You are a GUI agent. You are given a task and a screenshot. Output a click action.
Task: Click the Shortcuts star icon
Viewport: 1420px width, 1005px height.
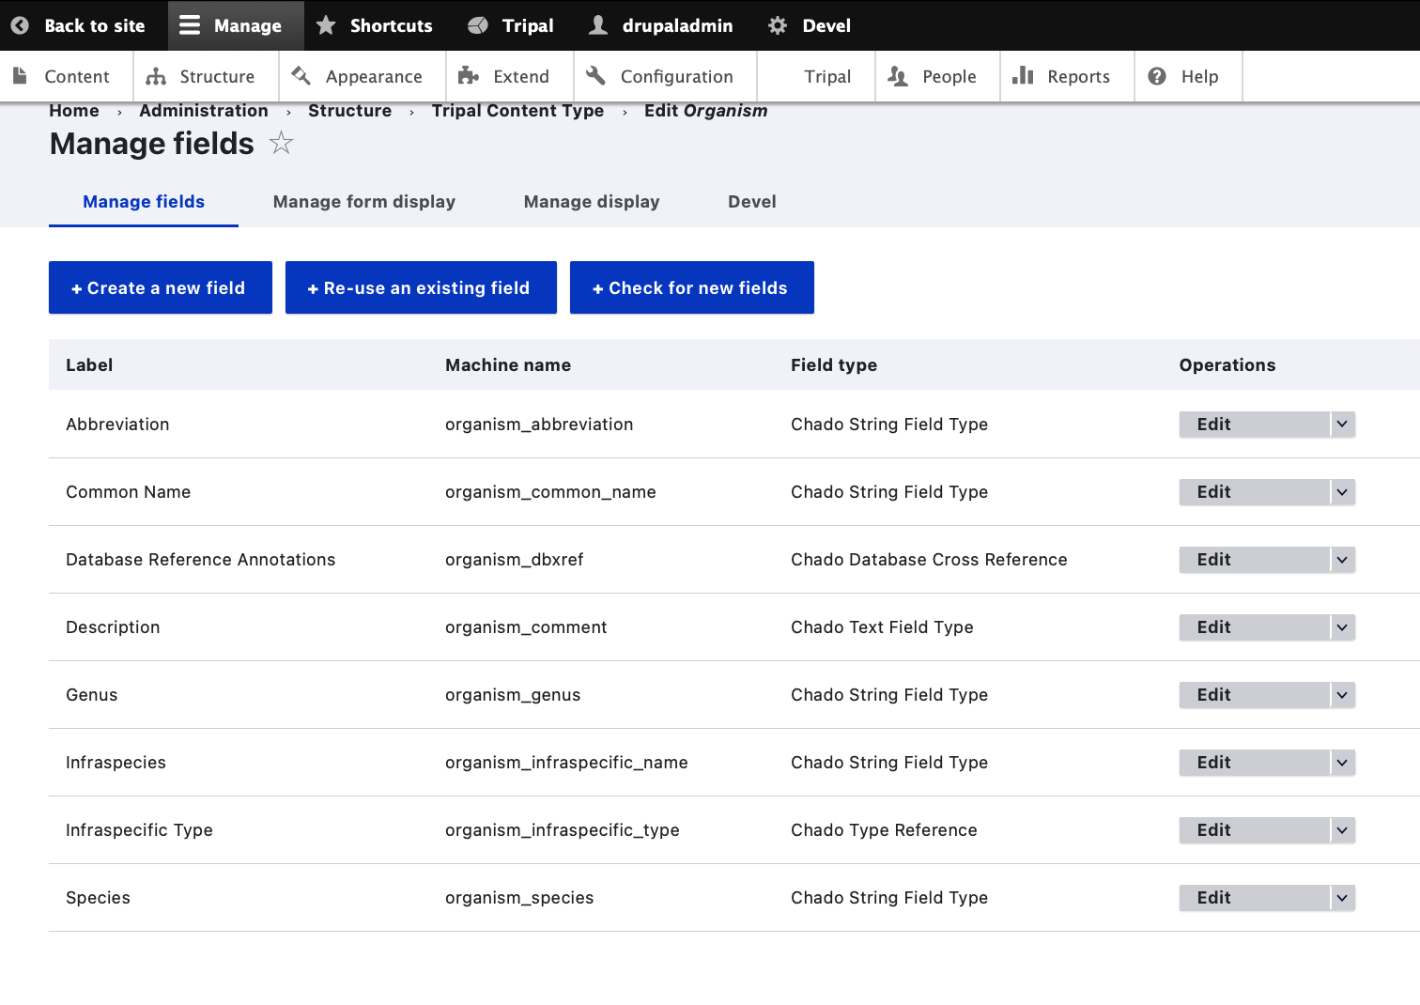coord(326,25)
